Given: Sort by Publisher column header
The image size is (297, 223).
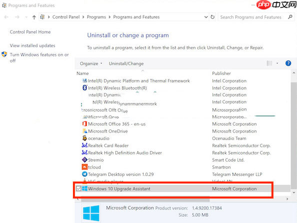Looking at the screenshot, I should tap(221, 73).
